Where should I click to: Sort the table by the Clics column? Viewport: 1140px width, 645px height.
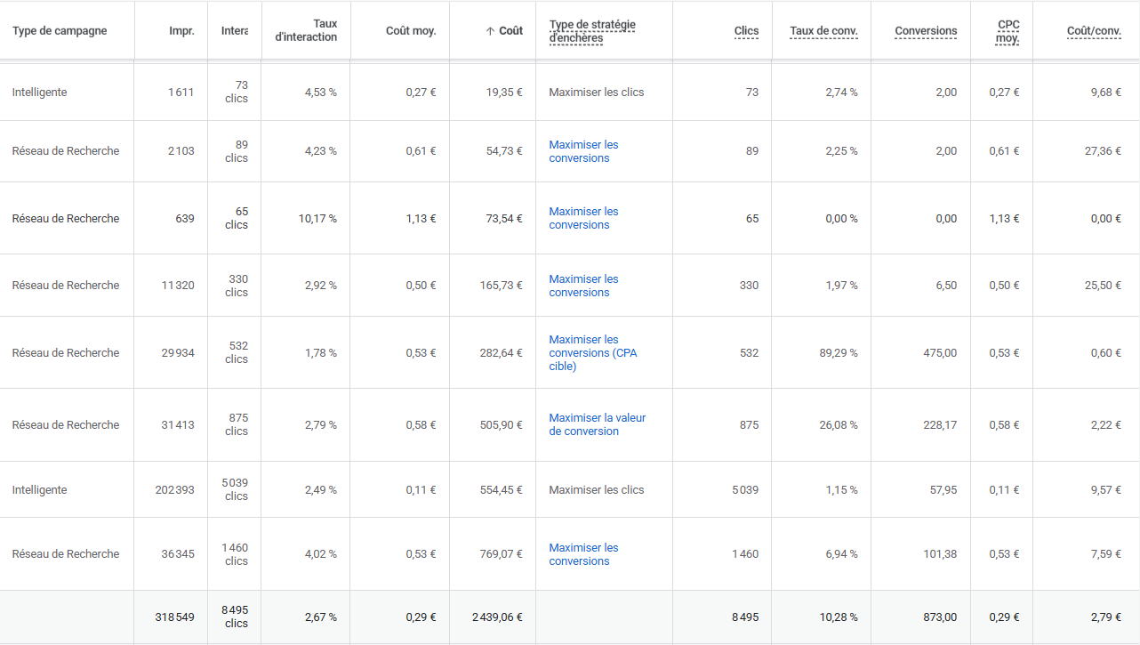click(x=746, y=30)
